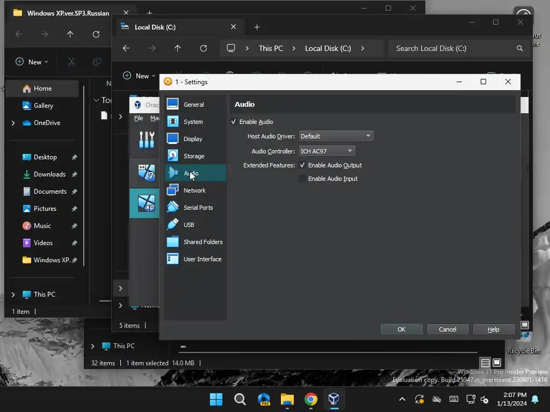Uncheck Enable Audio Output
Image resolution: width=550 pixels, height=412 pixels.
pos(302,165)
